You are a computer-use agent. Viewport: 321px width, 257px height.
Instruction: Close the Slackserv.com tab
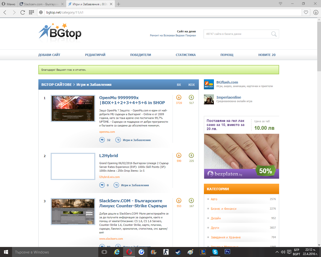[62, 4]
